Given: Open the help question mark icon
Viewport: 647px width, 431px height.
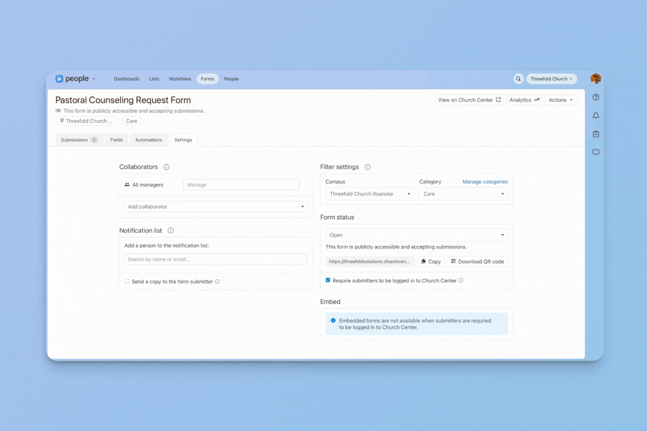Looking at the screenshot, I should click(596, 97).
